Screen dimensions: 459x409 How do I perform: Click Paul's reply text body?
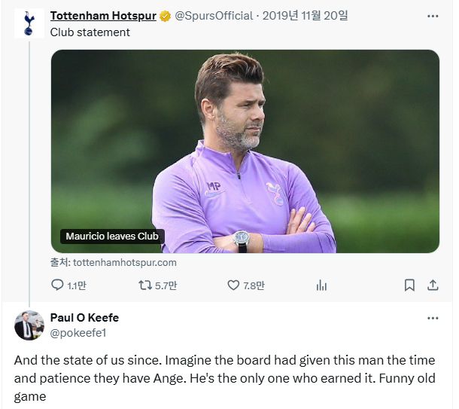coord(224,377)
